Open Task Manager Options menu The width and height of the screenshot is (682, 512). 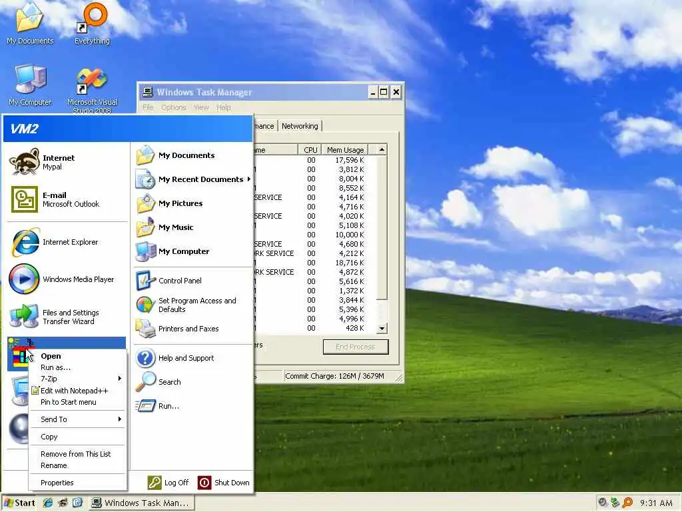tap(174, 107)
